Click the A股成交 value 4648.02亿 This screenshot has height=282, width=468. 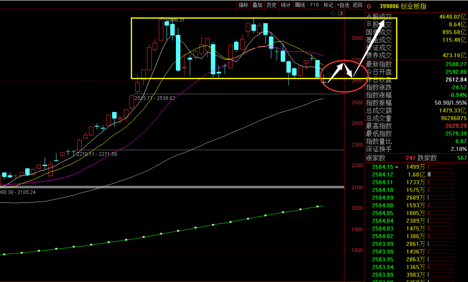(x=453, y=17)
